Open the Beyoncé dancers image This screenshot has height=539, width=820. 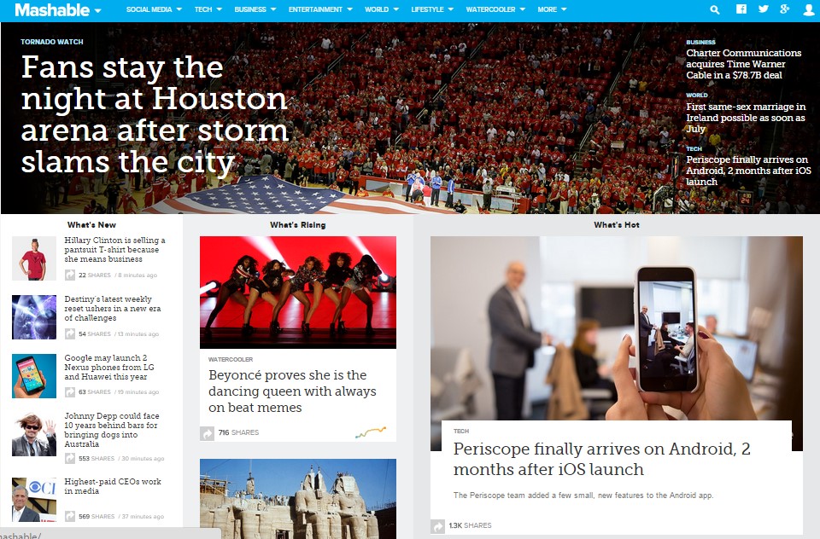(298, 293)
